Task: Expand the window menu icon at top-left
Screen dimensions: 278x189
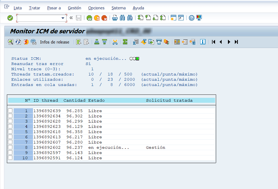Action: [x=7, y=7]
